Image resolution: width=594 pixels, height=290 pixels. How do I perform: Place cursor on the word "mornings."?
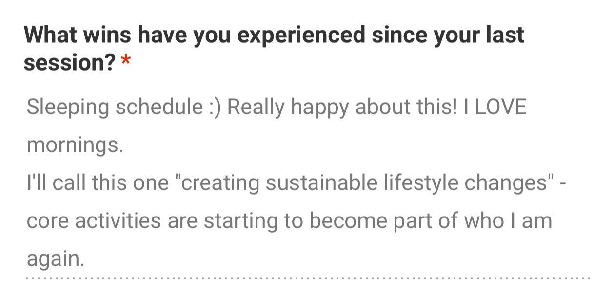(75, 145)
